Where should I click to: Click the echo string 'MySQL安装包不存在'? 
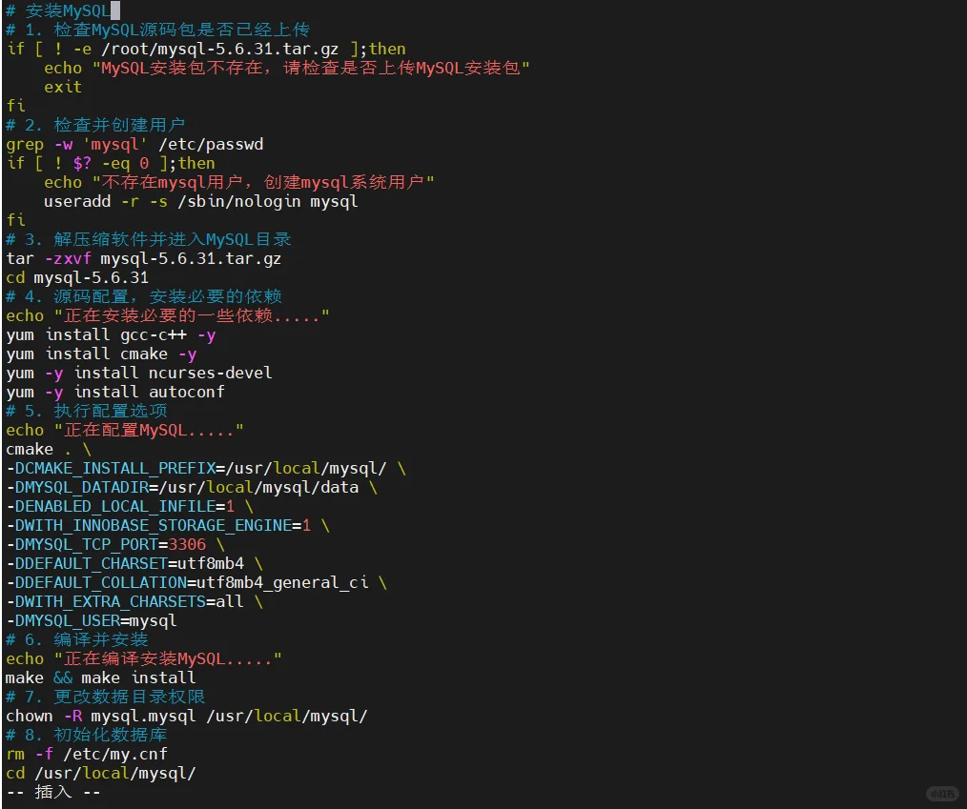181,68
